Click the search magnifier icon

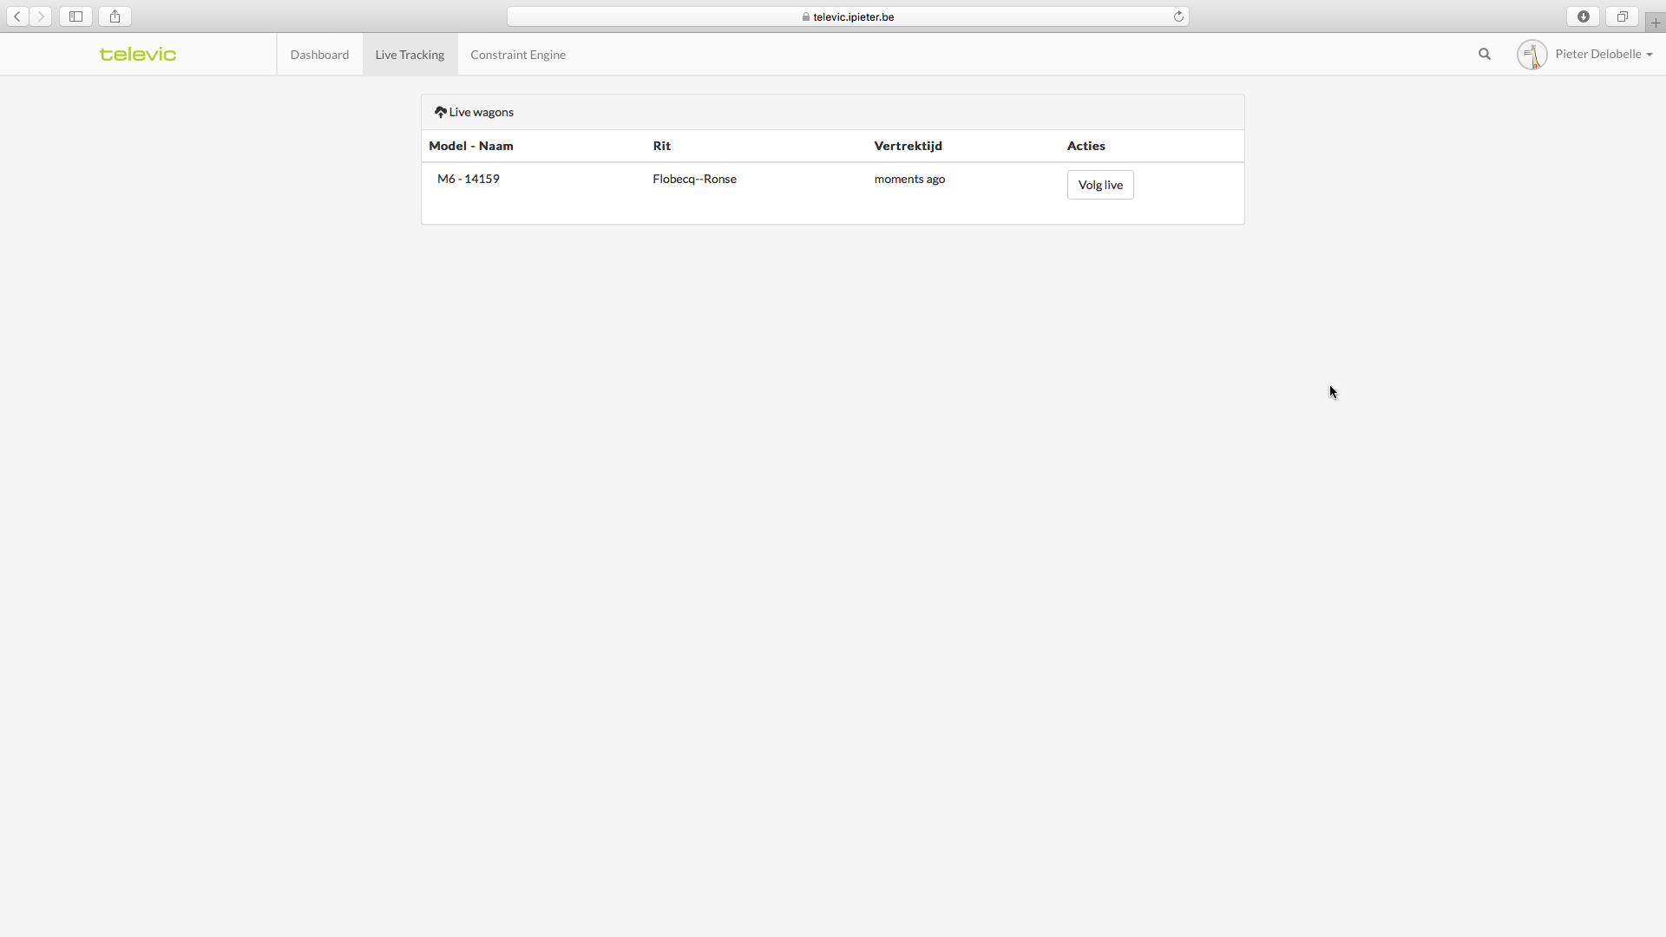(x=1485, y=54)
